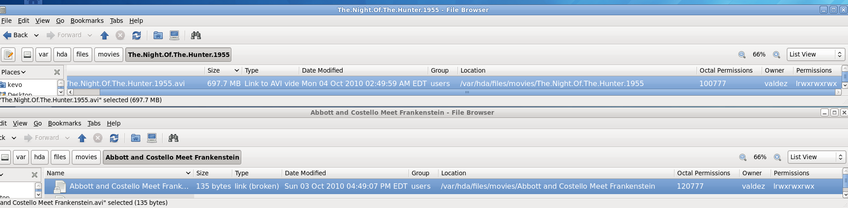The image size is (848, 208).
Task: Go to 'var' path button in top window
Action: pyautogui.click(x=43, y=55)
